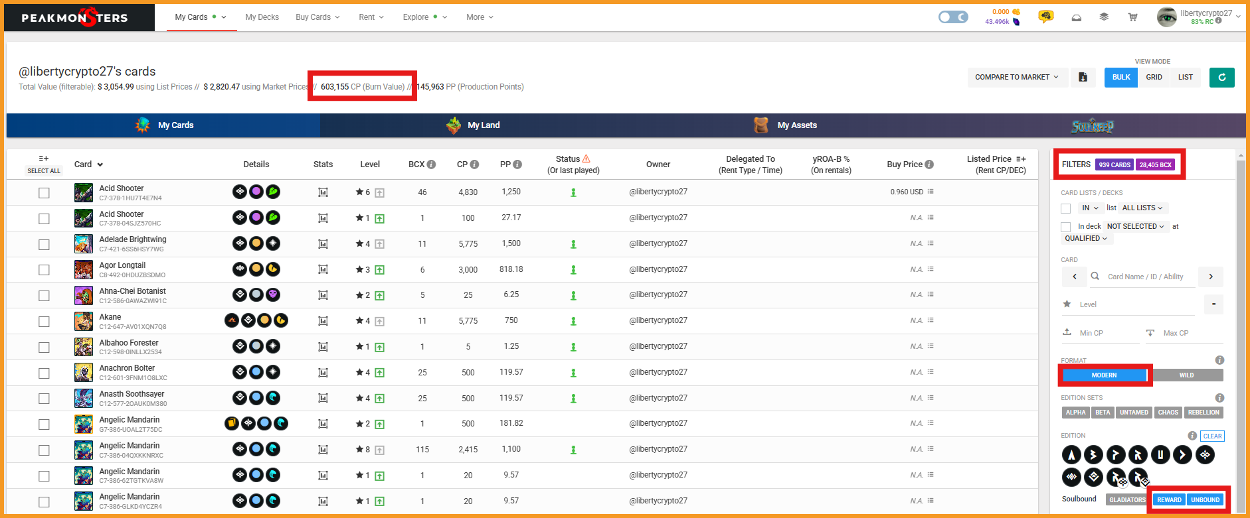Open the shopping cart icon
Screen dimensions: 1250x518
click(1132, 17)
